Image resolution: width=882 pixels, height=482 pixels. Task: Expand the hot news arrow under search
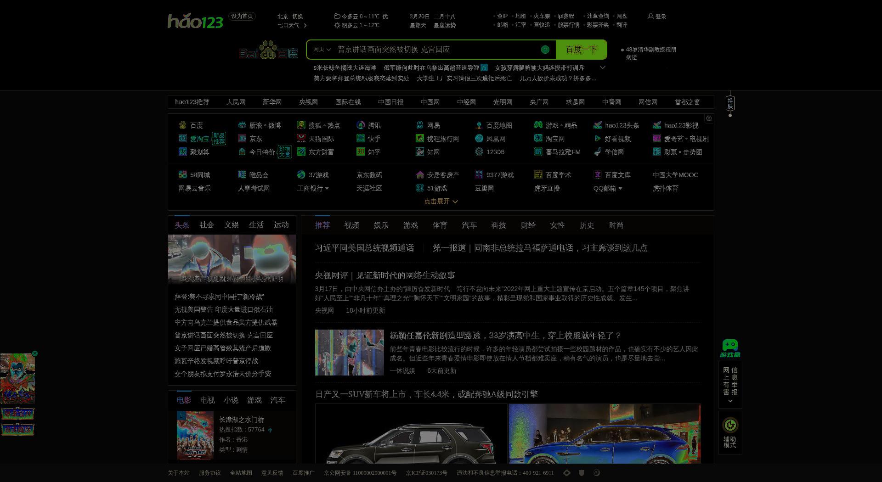[x=603, y=67]
